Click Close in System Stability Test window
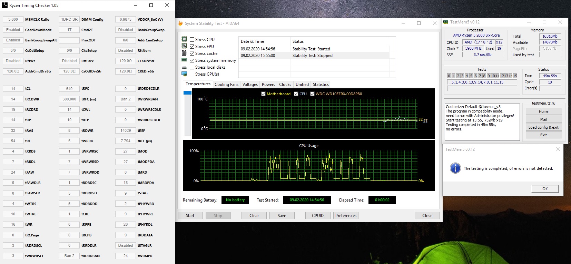The image size is (571, 264). 427,215
